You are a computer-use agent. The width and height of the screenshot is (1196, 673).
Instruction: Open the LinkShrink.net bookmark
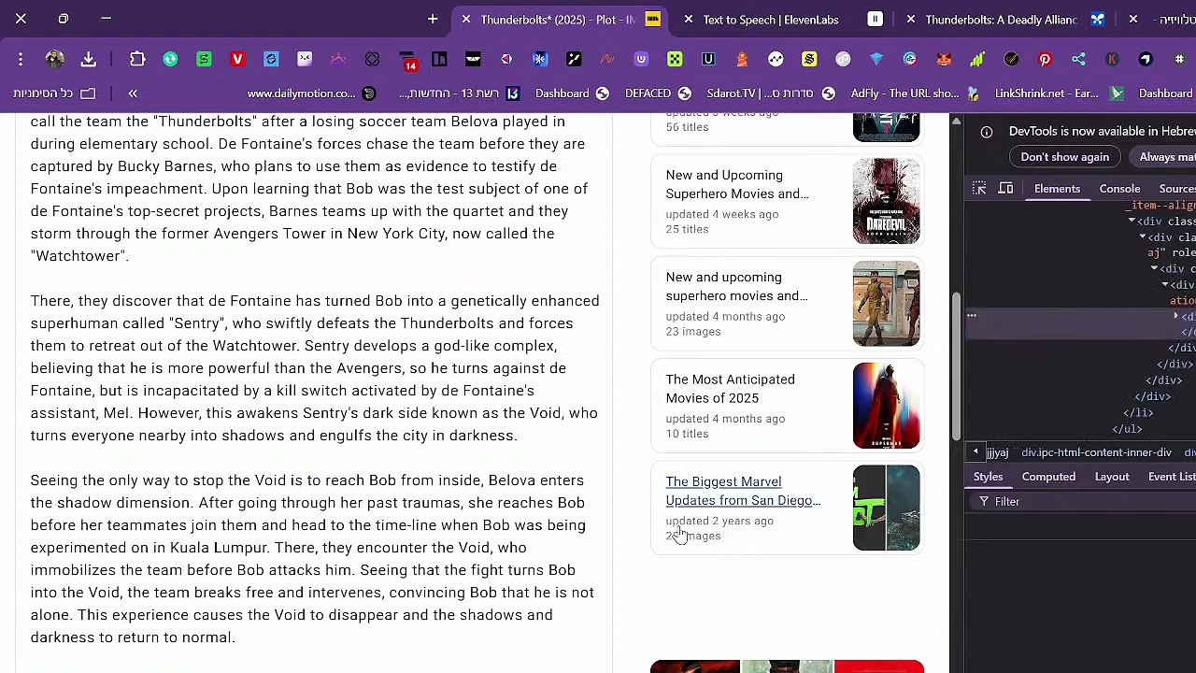(1060, 93)
